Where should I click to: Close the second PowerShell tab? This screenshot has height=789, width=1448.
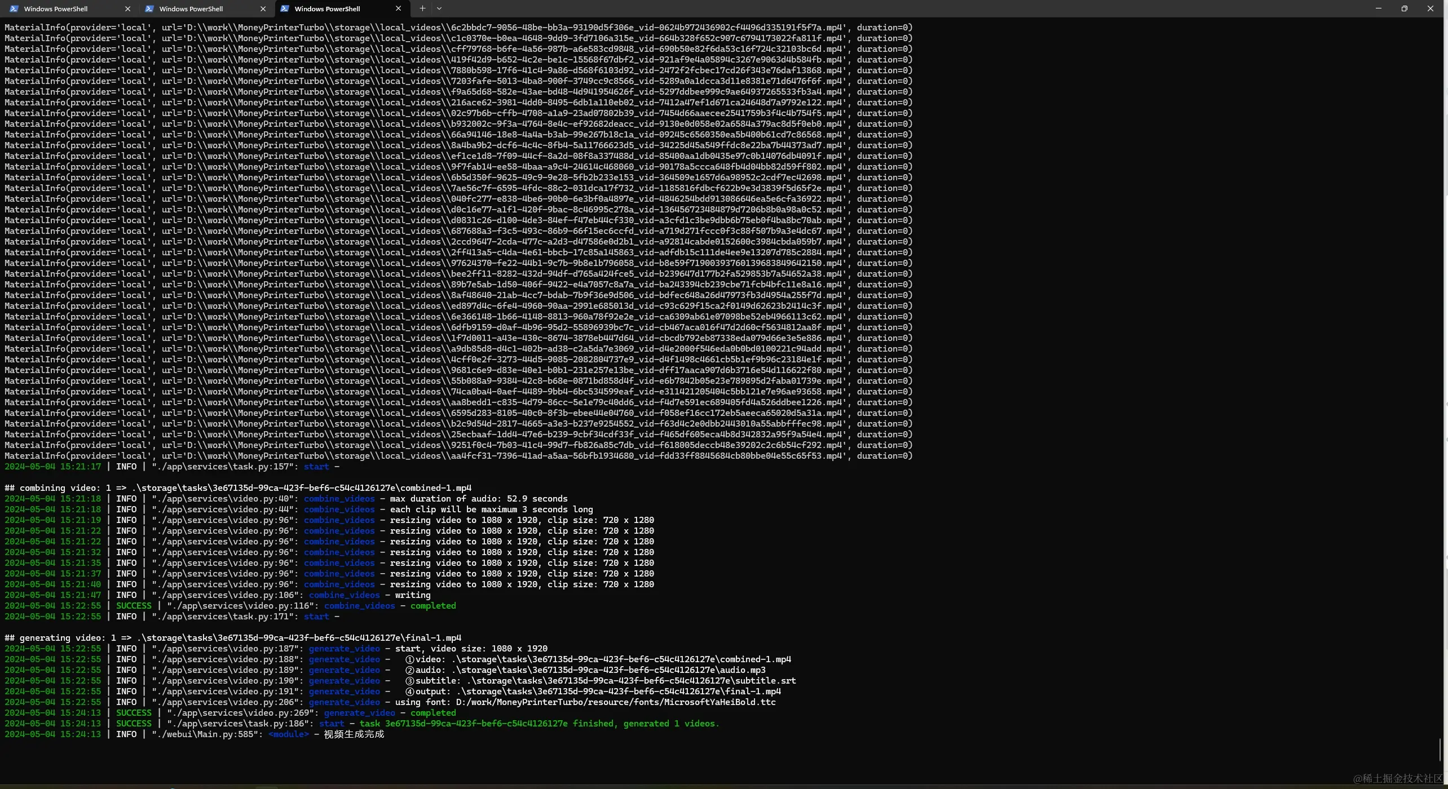[263, 9]
